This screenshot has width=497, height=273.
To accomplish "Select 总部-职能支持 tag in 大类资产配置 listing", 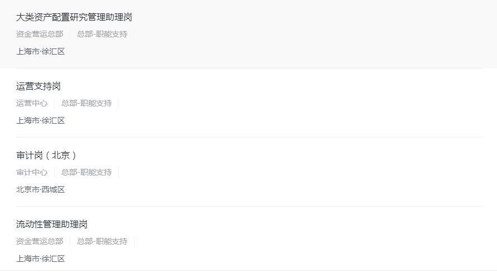I will pyautogui.click(x=102, y=34).
